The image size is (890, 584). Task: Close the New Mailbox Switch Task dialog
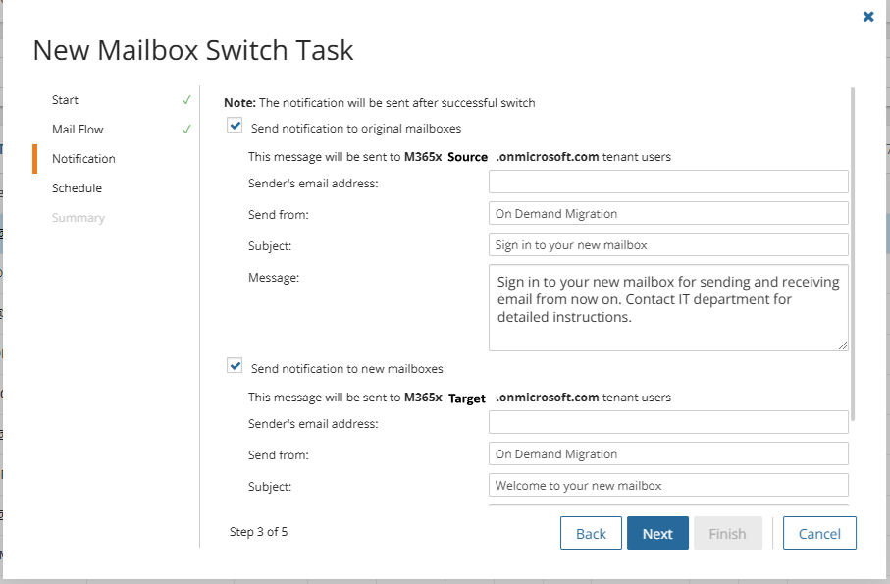coord(867,17)
